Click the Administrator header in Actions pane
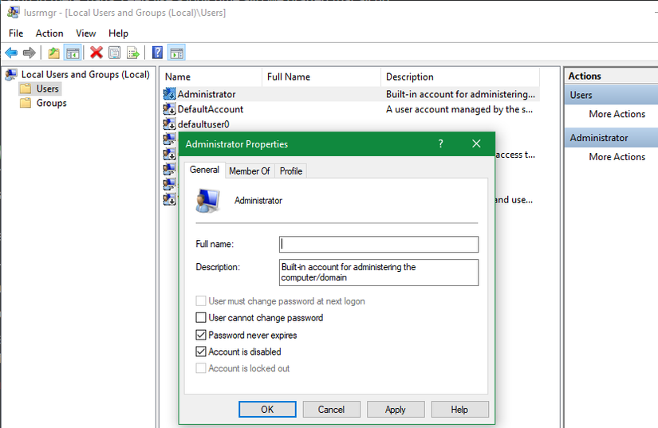The image size is (658, 428). pos(612,138)
